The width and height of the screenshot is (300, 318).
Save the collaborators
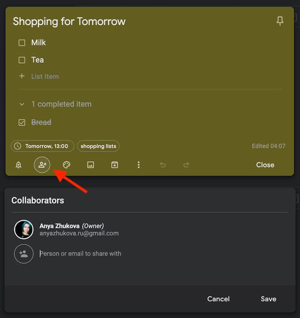(268, 299)
